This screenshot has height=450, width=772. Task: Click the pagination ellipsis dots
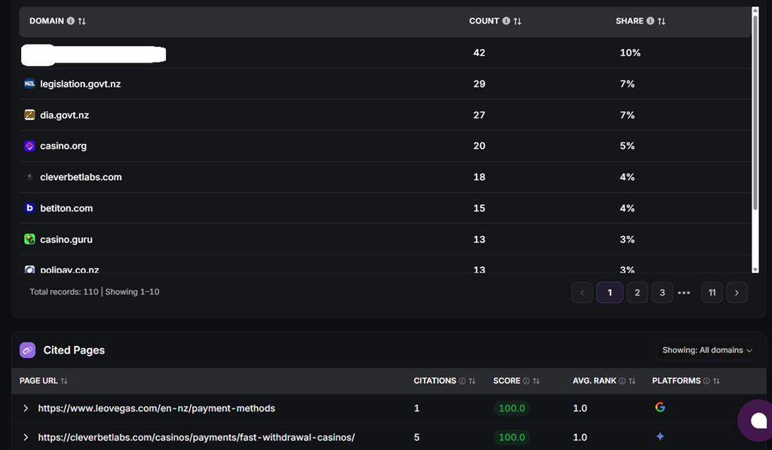click(684, 292)
